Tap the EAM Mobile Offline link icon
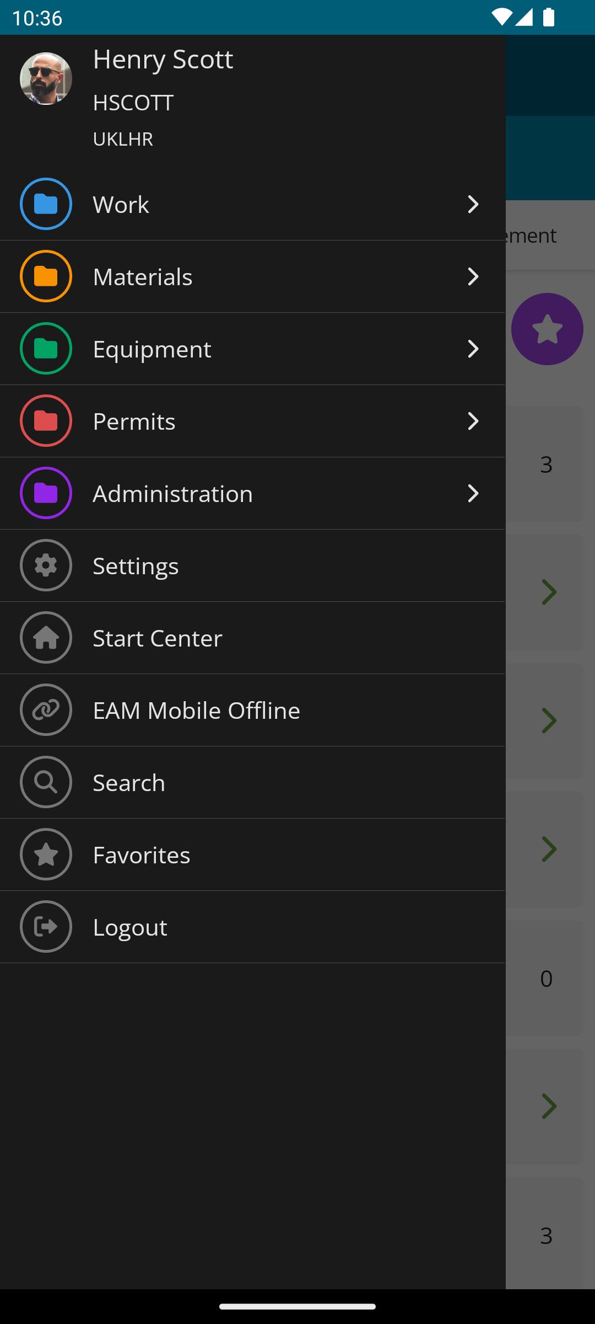Screen dimensions: 595x1324 (46, 710)
